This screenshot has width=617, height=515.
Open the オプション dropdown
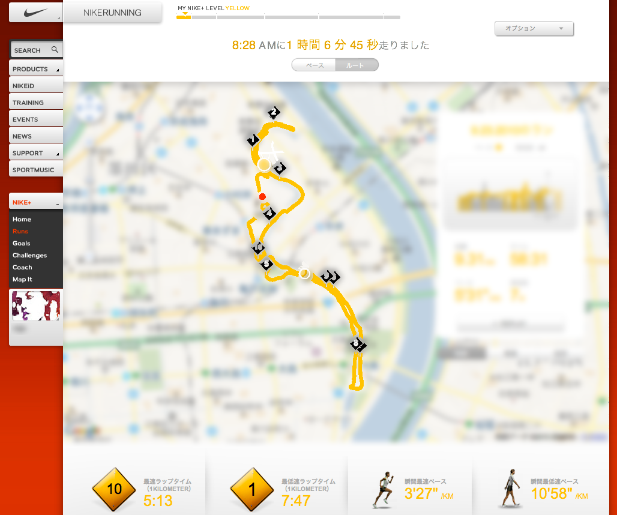[x=534, y=28]
